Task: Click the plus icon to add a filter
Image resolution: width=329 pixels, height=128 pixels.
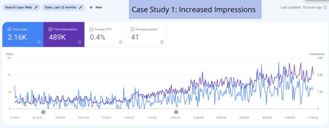Action: (x=91, y=7)
